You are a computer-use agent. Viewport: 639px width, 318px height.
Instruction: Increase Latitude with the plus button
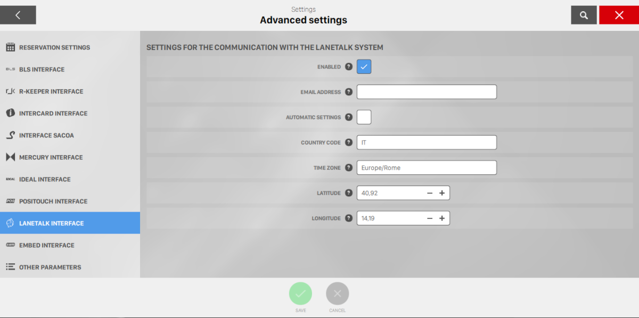click(x=442, y=193)
